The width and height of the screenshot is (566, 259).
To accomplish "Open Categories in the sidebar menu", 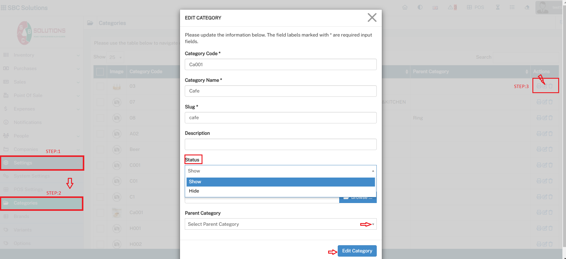I will point(26,203).
